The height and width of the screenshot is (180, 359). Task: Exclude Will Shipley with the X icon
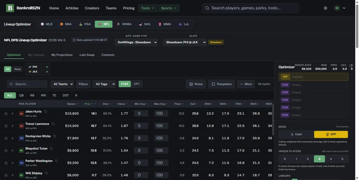(x=13, y=175)
